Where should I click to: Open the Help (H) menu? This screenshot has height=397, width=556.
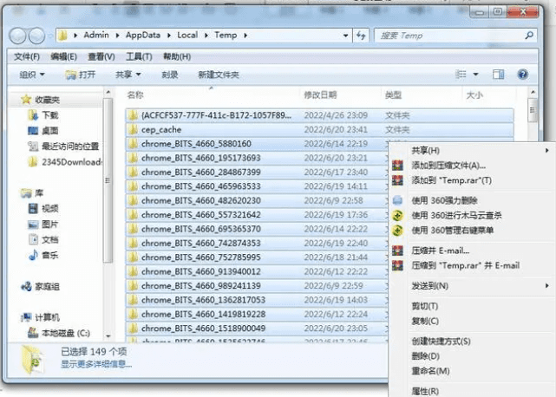pyautogui.click(x=177, y=56)
